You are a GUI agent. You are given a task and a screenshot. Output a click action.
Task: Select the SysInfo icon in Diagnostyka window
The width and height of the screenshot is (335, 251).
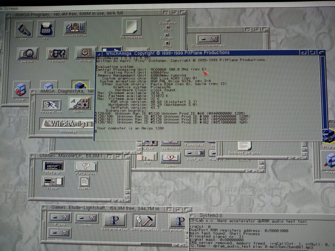(80, 103)
